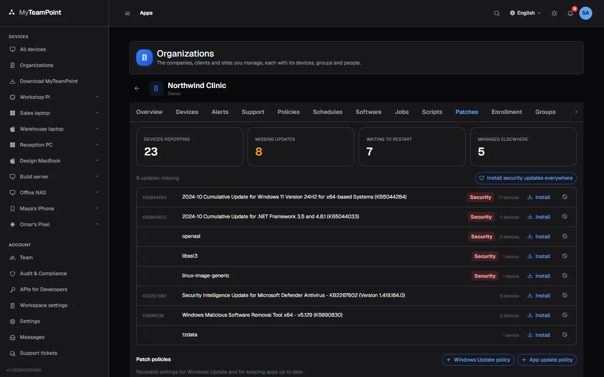Expand the Workshop Pi device
The image size is (604, 377).
[x=97, y=97]
